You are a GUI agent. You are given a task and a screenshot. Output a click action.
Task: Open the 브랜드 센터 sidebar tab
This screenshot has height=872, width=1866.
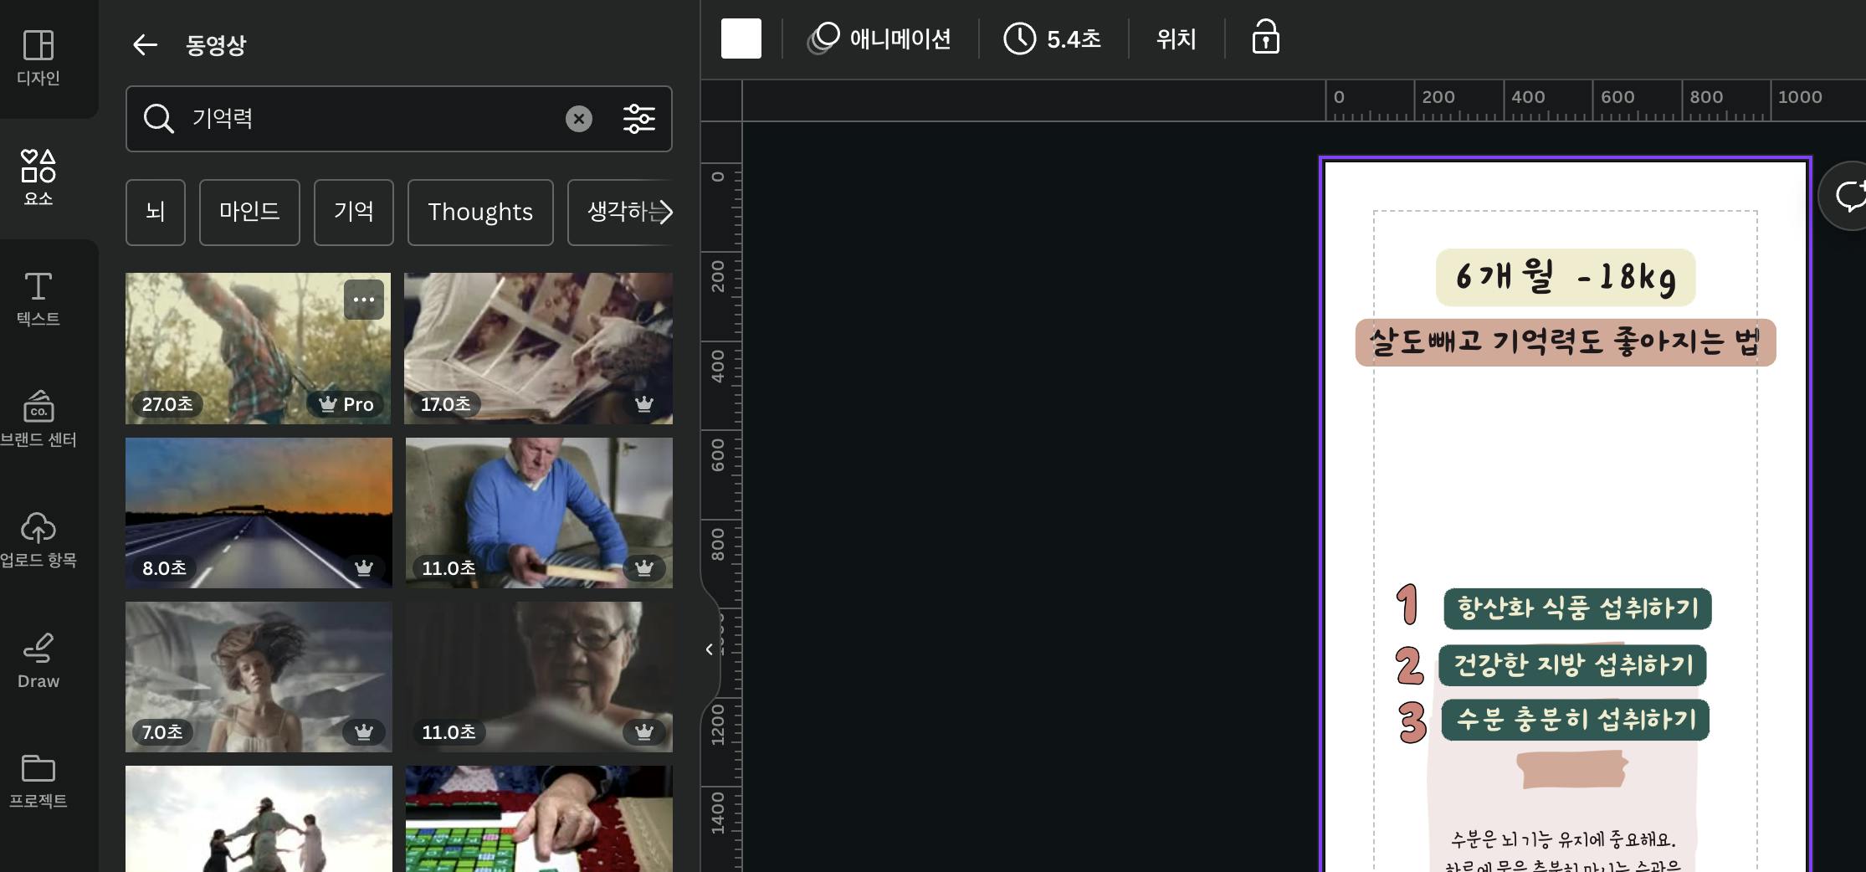(38, 419)
